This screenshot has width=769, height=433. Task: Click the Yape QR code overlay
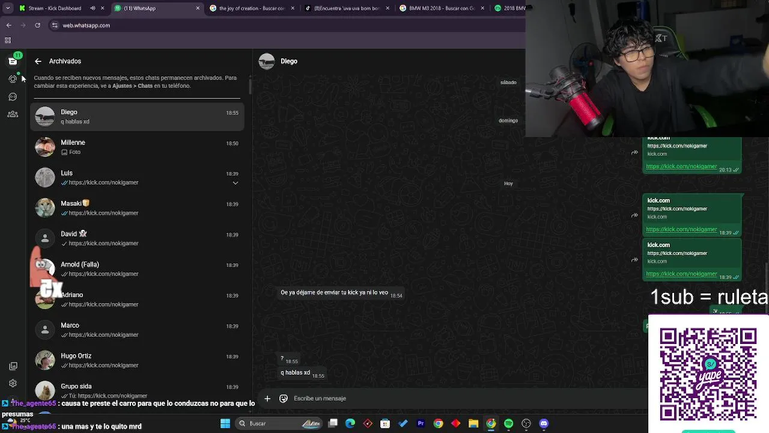[708, 374]
